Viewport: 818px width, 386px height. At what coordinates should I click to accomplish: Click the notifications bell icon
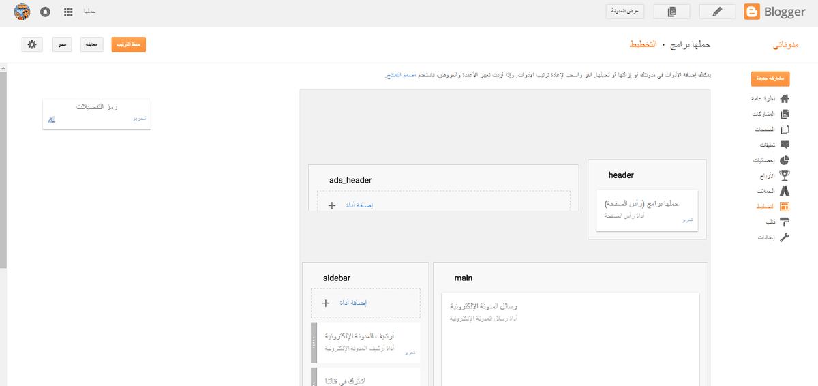pos(45,12)
